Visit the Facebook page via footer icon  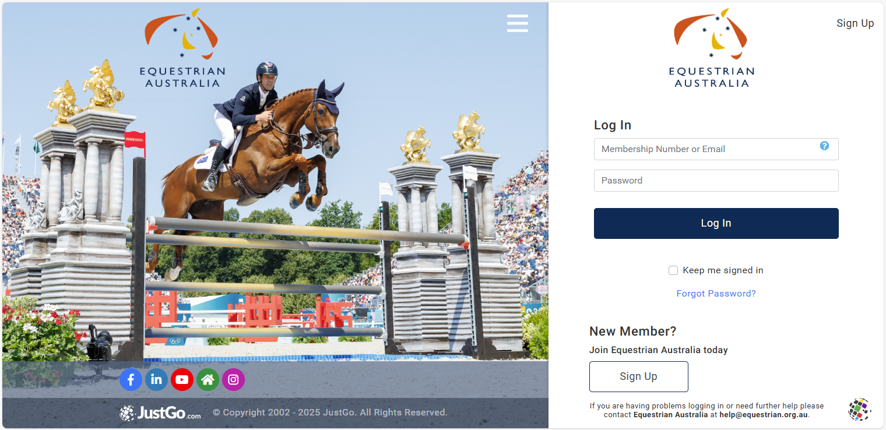(x=131, y=380)
